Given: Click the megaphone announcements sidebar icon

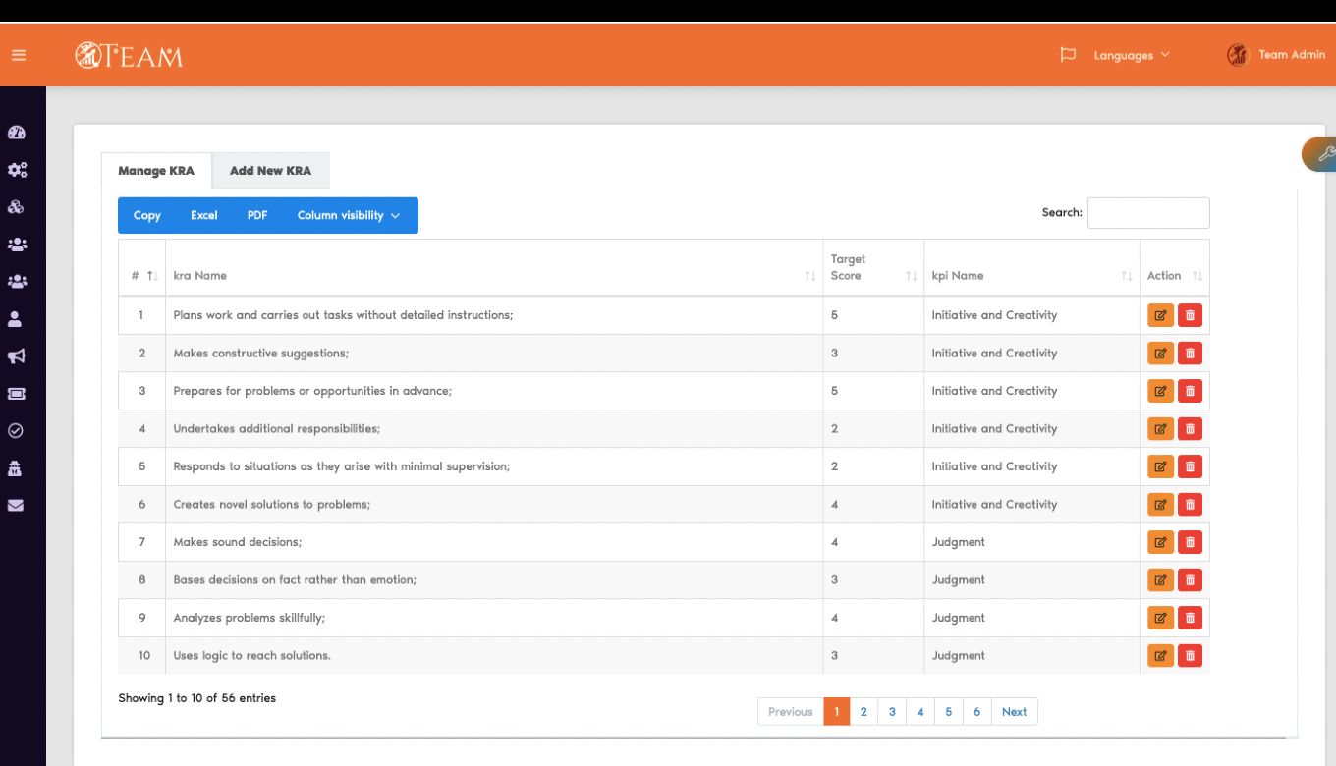Looking at the screenshot, I should click(x=16, y=356).
